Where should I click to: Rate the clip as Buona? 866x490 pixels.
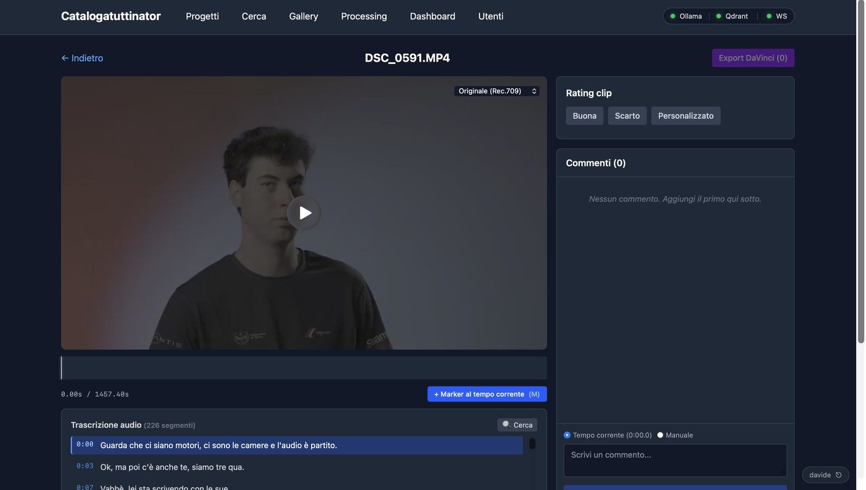click(585, 116)
